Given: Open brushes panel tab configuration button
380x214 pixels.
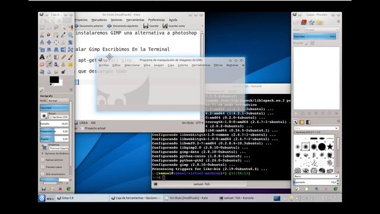Looking at the screenshot, I should click(338, 121).
